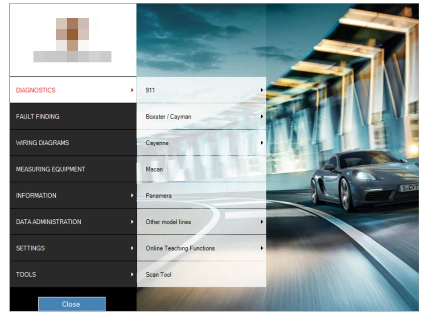This screenshot has width=428, height=316.
Task: Expand the arrow beside 911
Action: [x=262, y=90]
